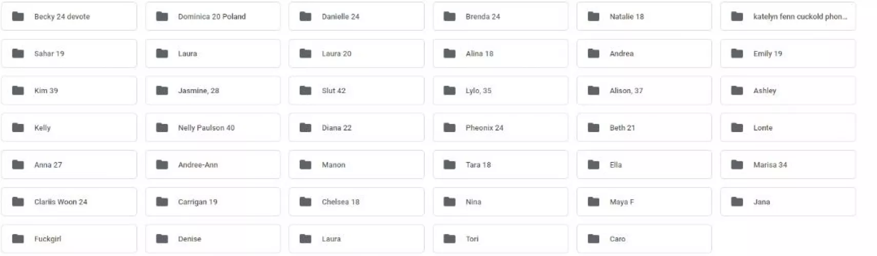This screenshot has width=877, height=256.
Task: Click the folder icon next to Andree-Ann
Action: pos(162,164)
